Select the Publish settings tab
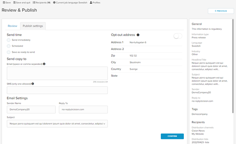 tap(33, 26)
